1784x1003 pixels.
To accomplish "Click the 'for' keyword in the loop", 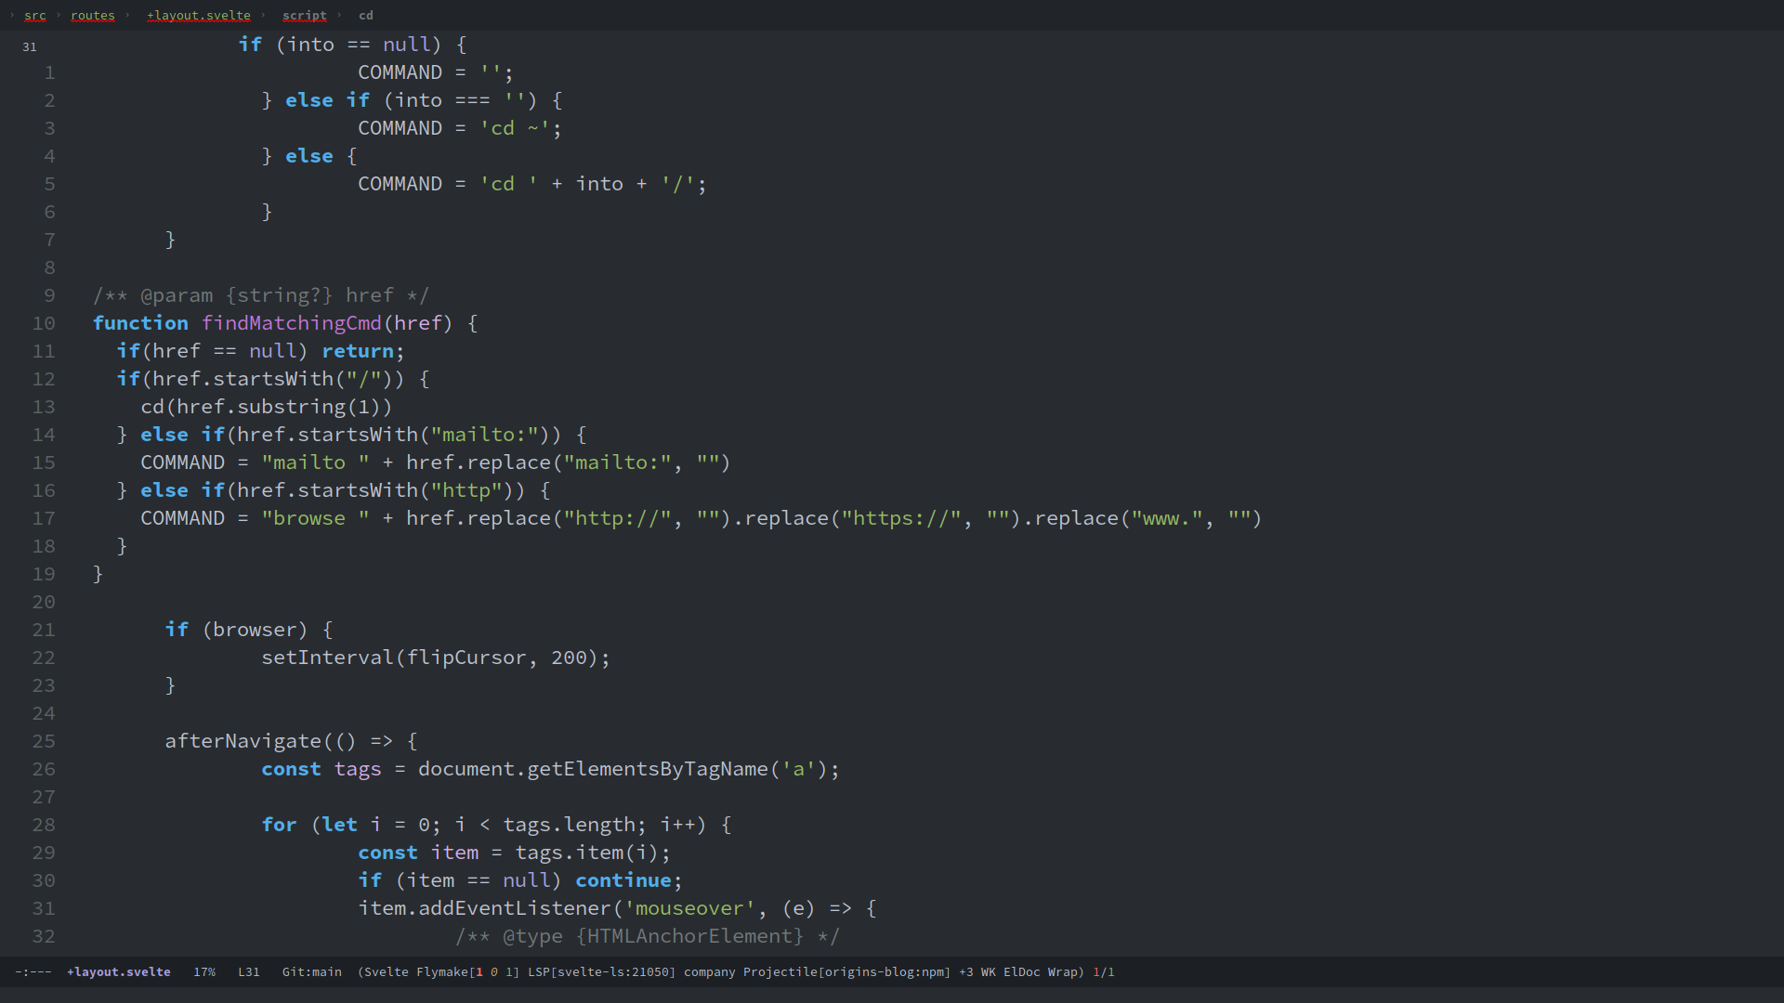I will 279,825.
